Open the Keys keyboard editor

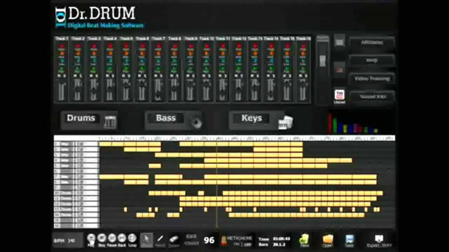coord(261,120)
